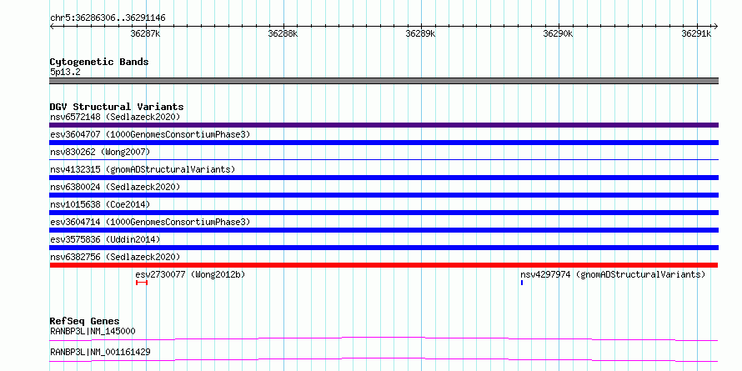Click the 36290k ruler tick label

(x=559, y=33)
